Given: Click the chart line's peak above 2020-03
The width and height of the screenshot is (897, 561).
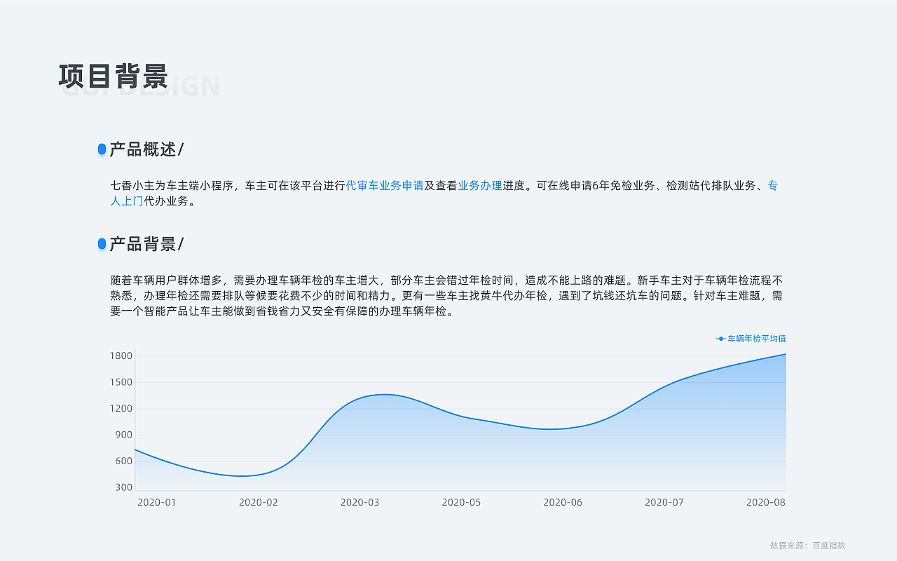Looking at the screenshot, I should (x=384, y=394).
